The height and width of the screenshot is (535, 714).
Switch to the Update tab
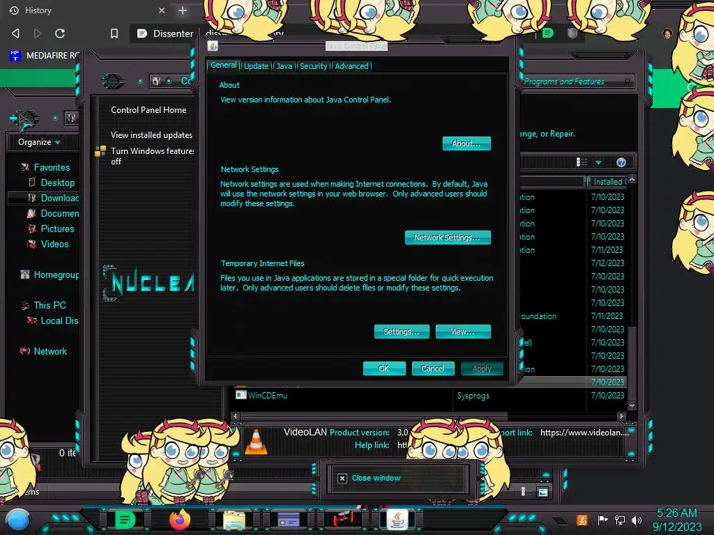pos(257,66)
